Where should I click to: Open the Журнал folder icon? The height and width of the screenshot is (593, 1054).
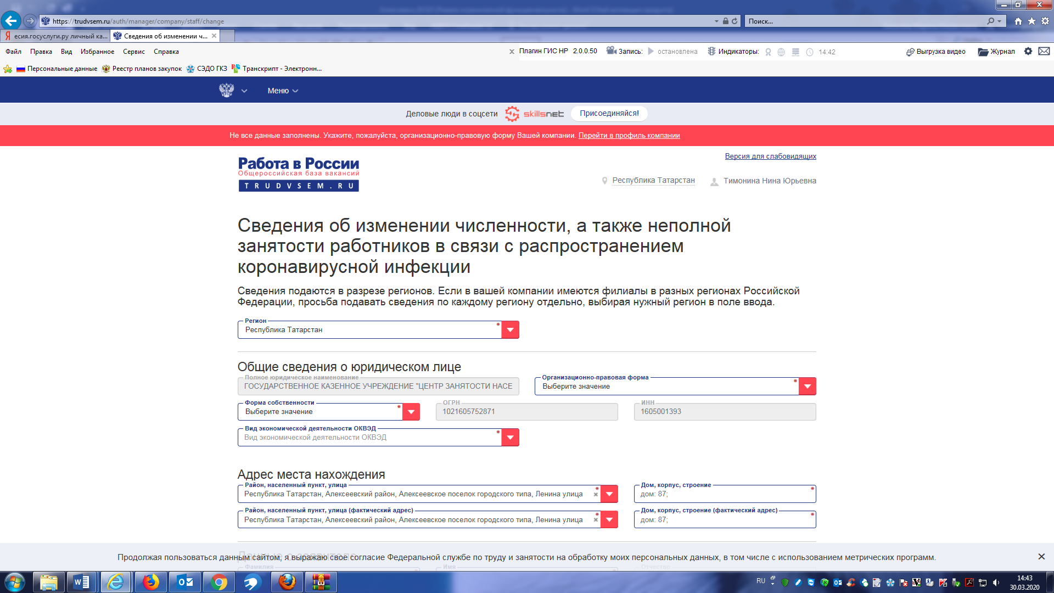click(983, 52)
